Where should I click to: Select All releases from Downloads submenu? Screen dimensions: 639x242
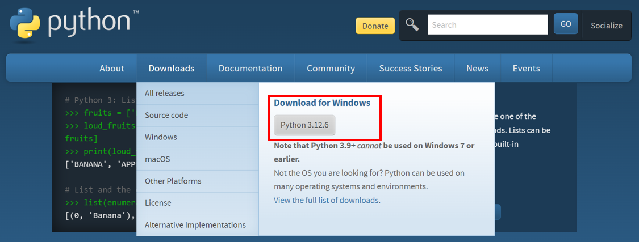(165, 94)
